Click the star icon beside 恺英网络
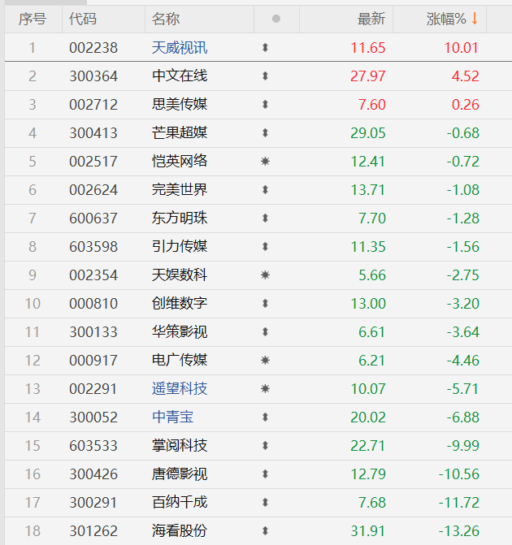The width and height of the screenshot is (512, 545). coord(265,162)
